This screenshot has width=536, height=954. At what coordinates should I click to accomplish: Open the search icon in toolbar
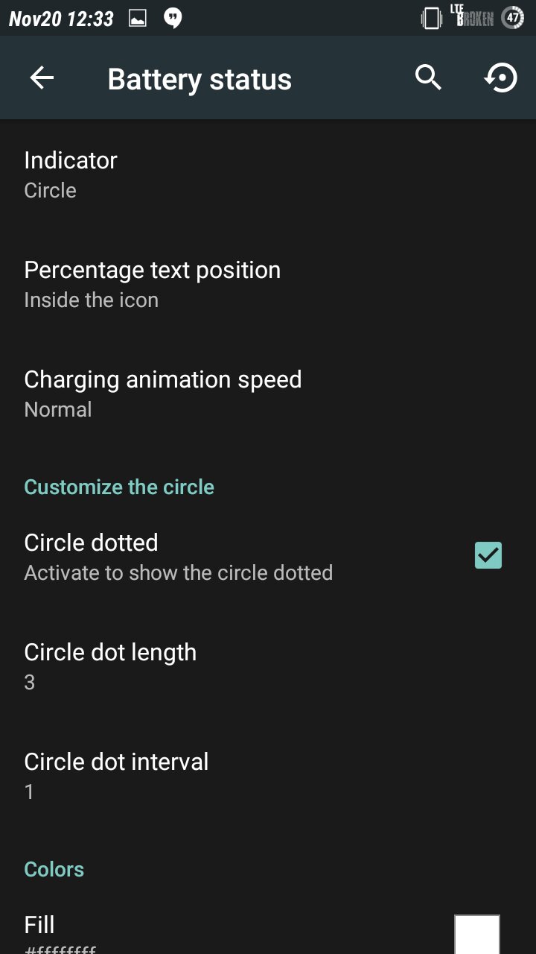click(428, 78)
